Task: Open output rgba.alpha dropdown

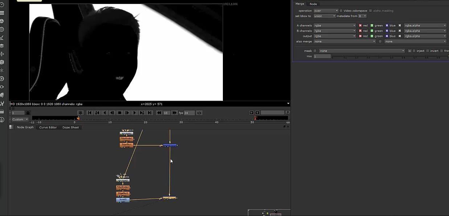Action: click(x=425, y=36)
